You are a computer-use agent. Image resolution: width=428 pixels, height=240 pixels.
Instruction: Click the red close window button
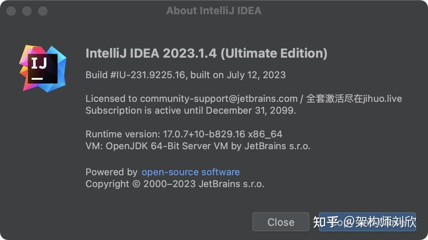coord(11,11)
